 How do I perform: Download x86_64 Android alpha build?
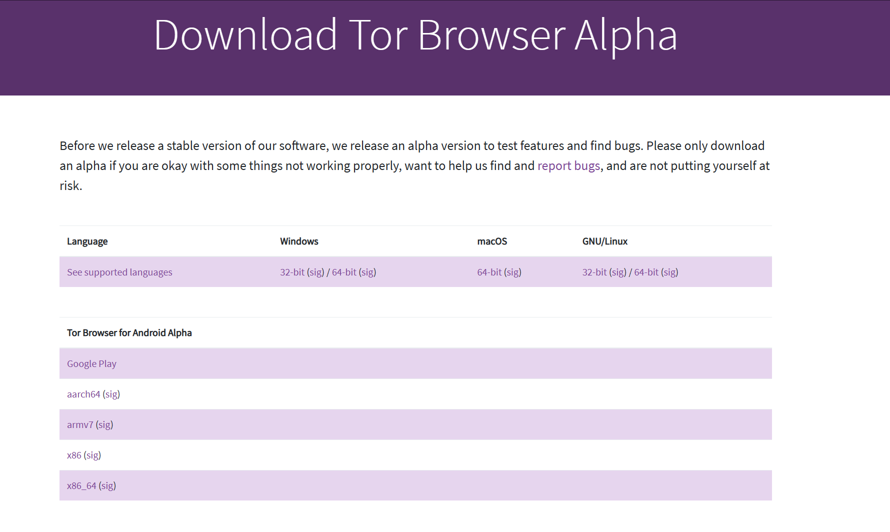[x=81, y=486]
